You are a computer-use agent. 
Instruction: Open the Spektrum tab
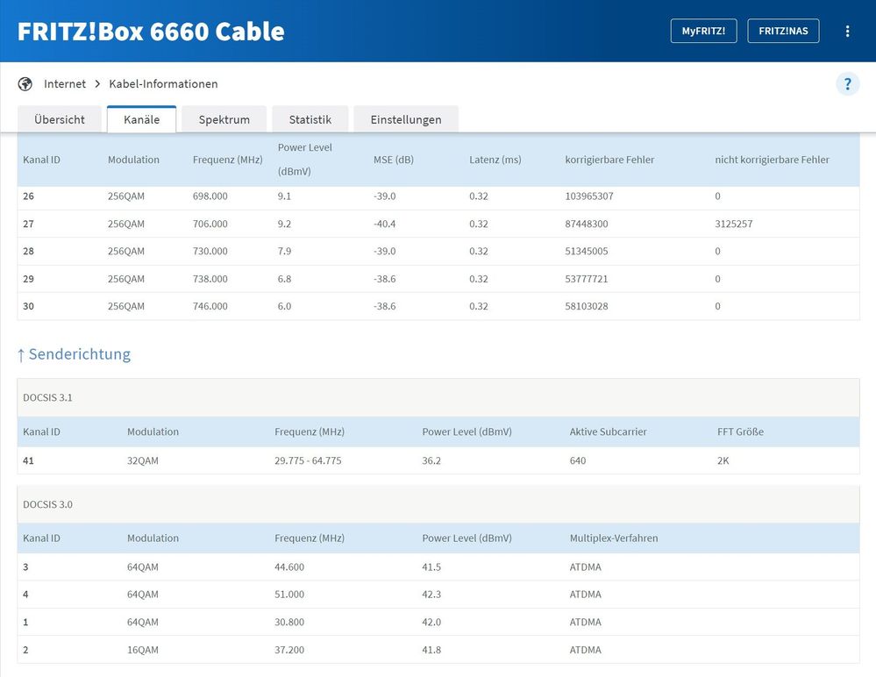pyautogui.click(x=224, y=119)
